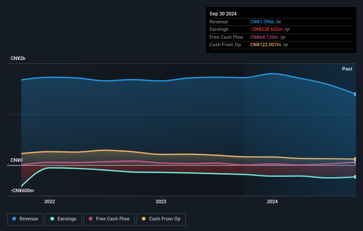The width and height of the screenshot is (363, 231).
Task: Click the -CN¥228.652m earnings value
Action: 266,29
